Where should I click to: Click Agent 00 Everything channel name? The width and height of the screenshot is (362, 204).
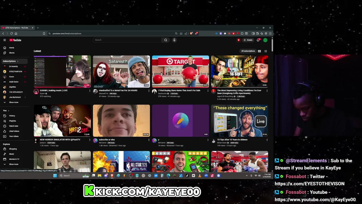[x=225, y=96]
